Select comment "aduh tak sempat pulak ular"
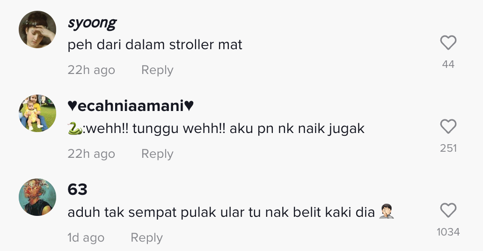 [231, 213]
